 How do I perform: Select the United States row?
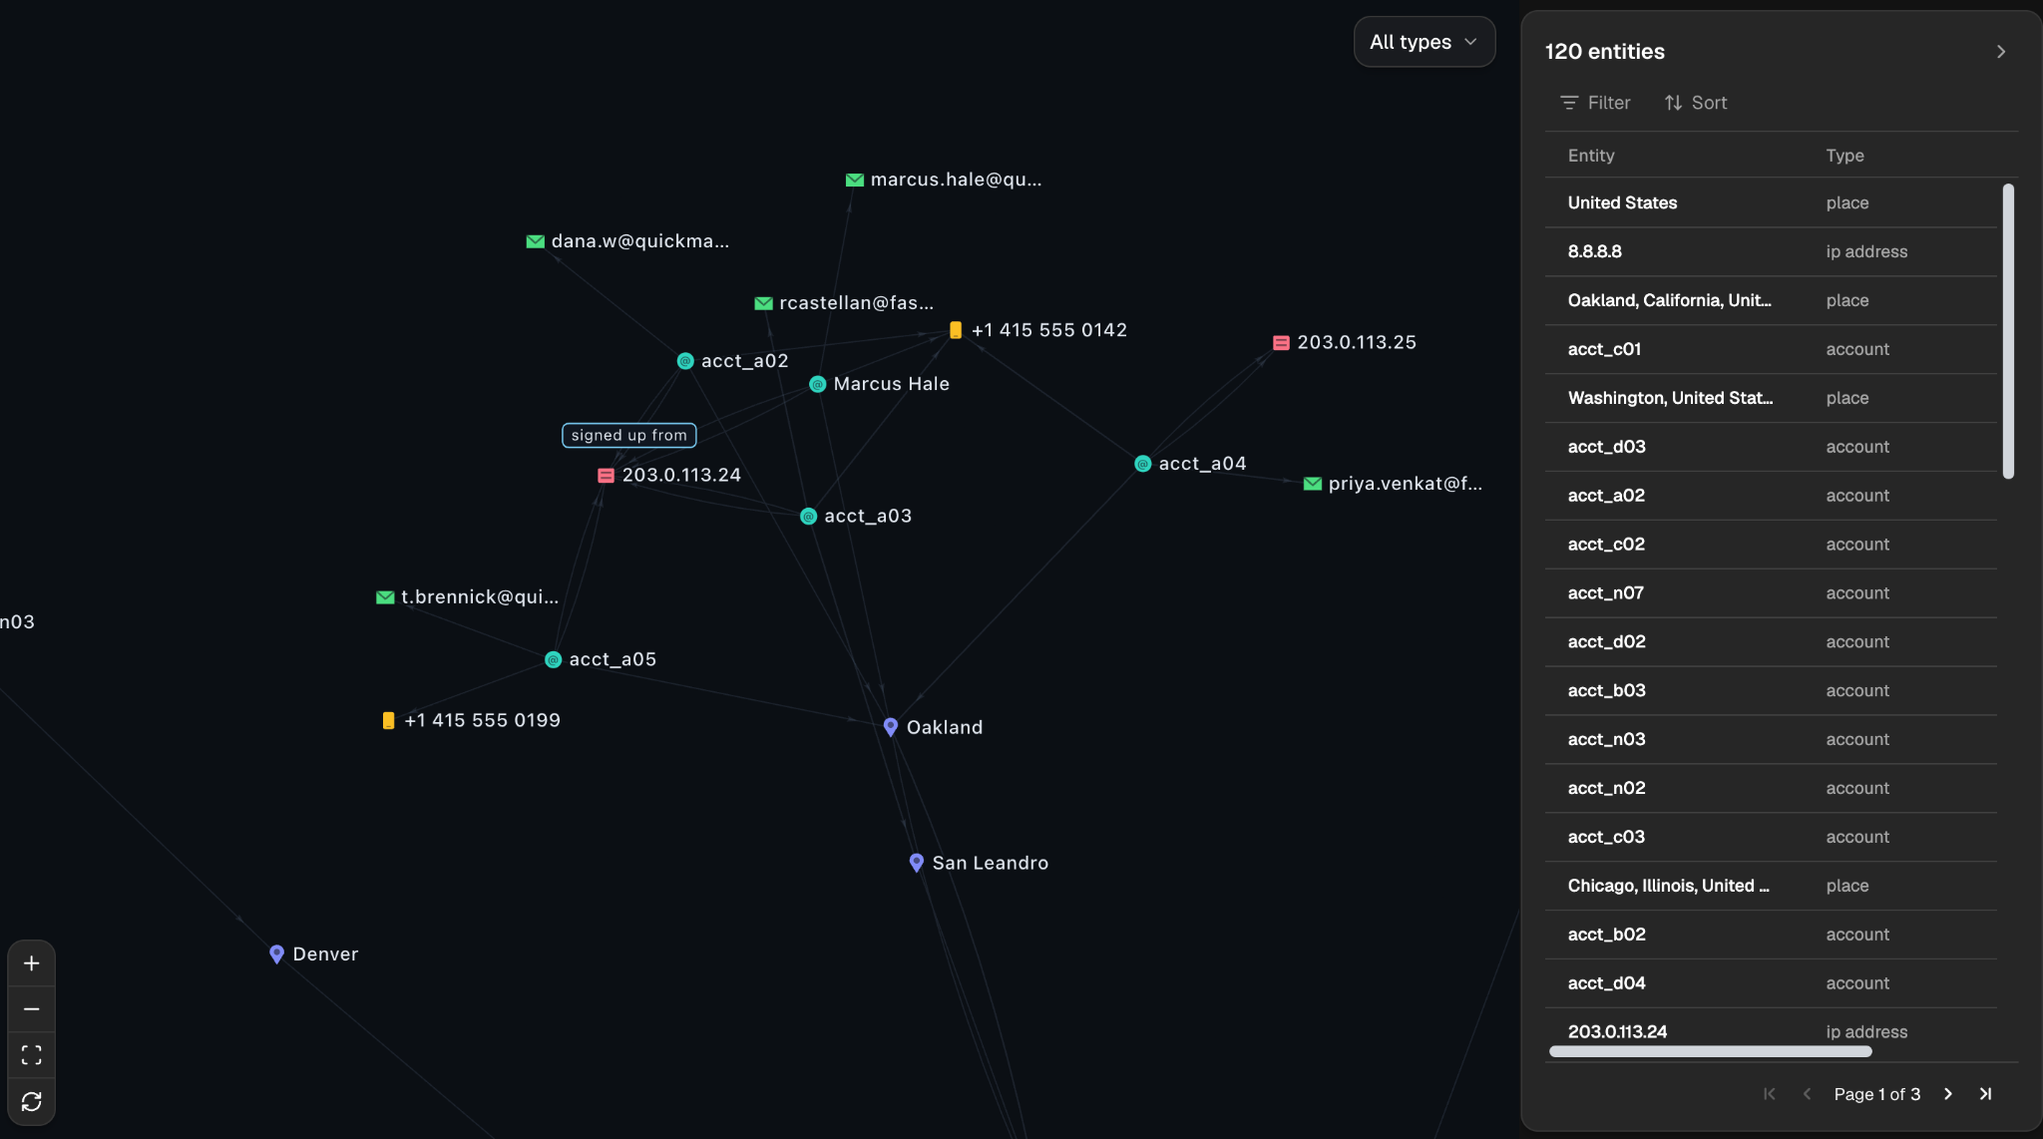point(1771,203)
